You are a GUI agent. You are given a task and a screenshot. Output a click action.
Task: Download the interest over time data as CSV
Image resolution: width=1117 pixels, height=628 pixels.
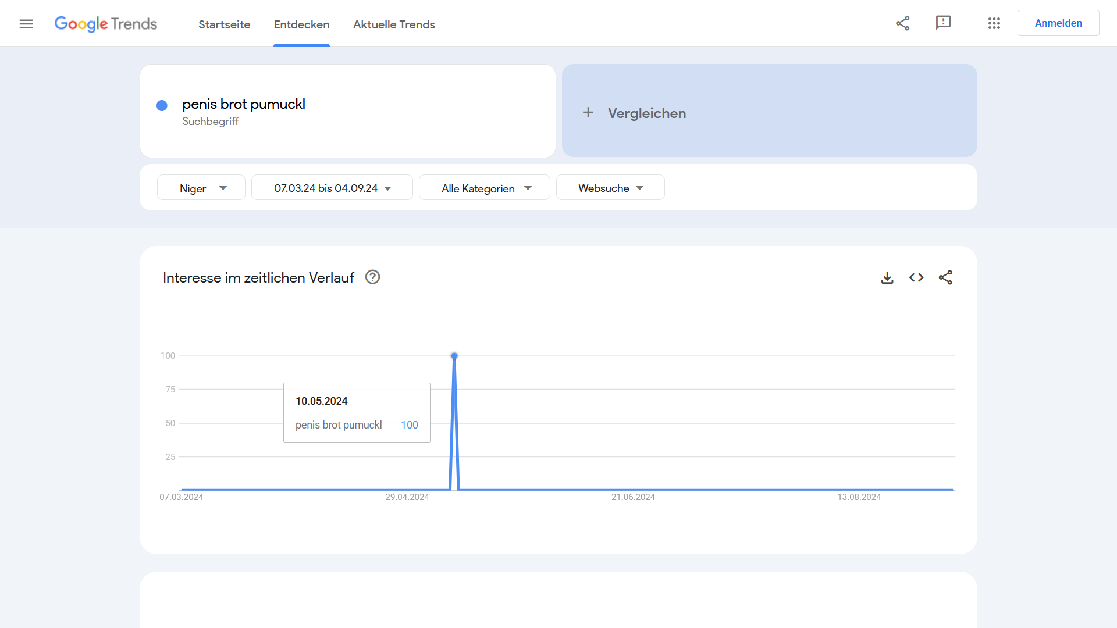click(887, 278)
